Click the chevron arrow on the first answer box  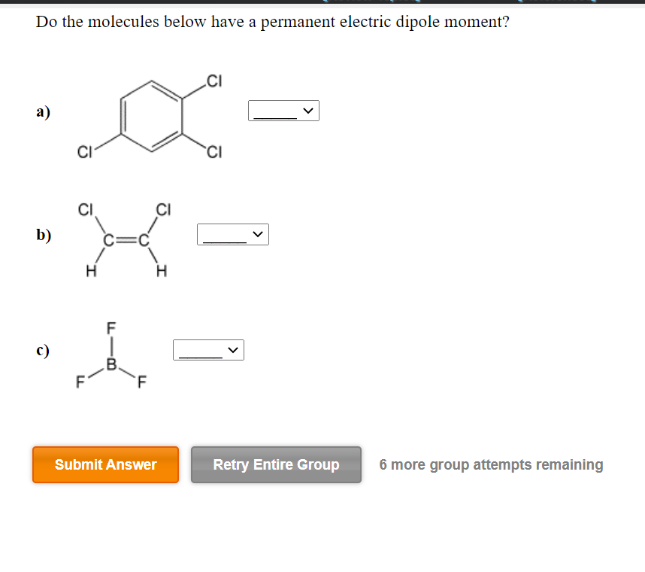[x=308, y=110]
